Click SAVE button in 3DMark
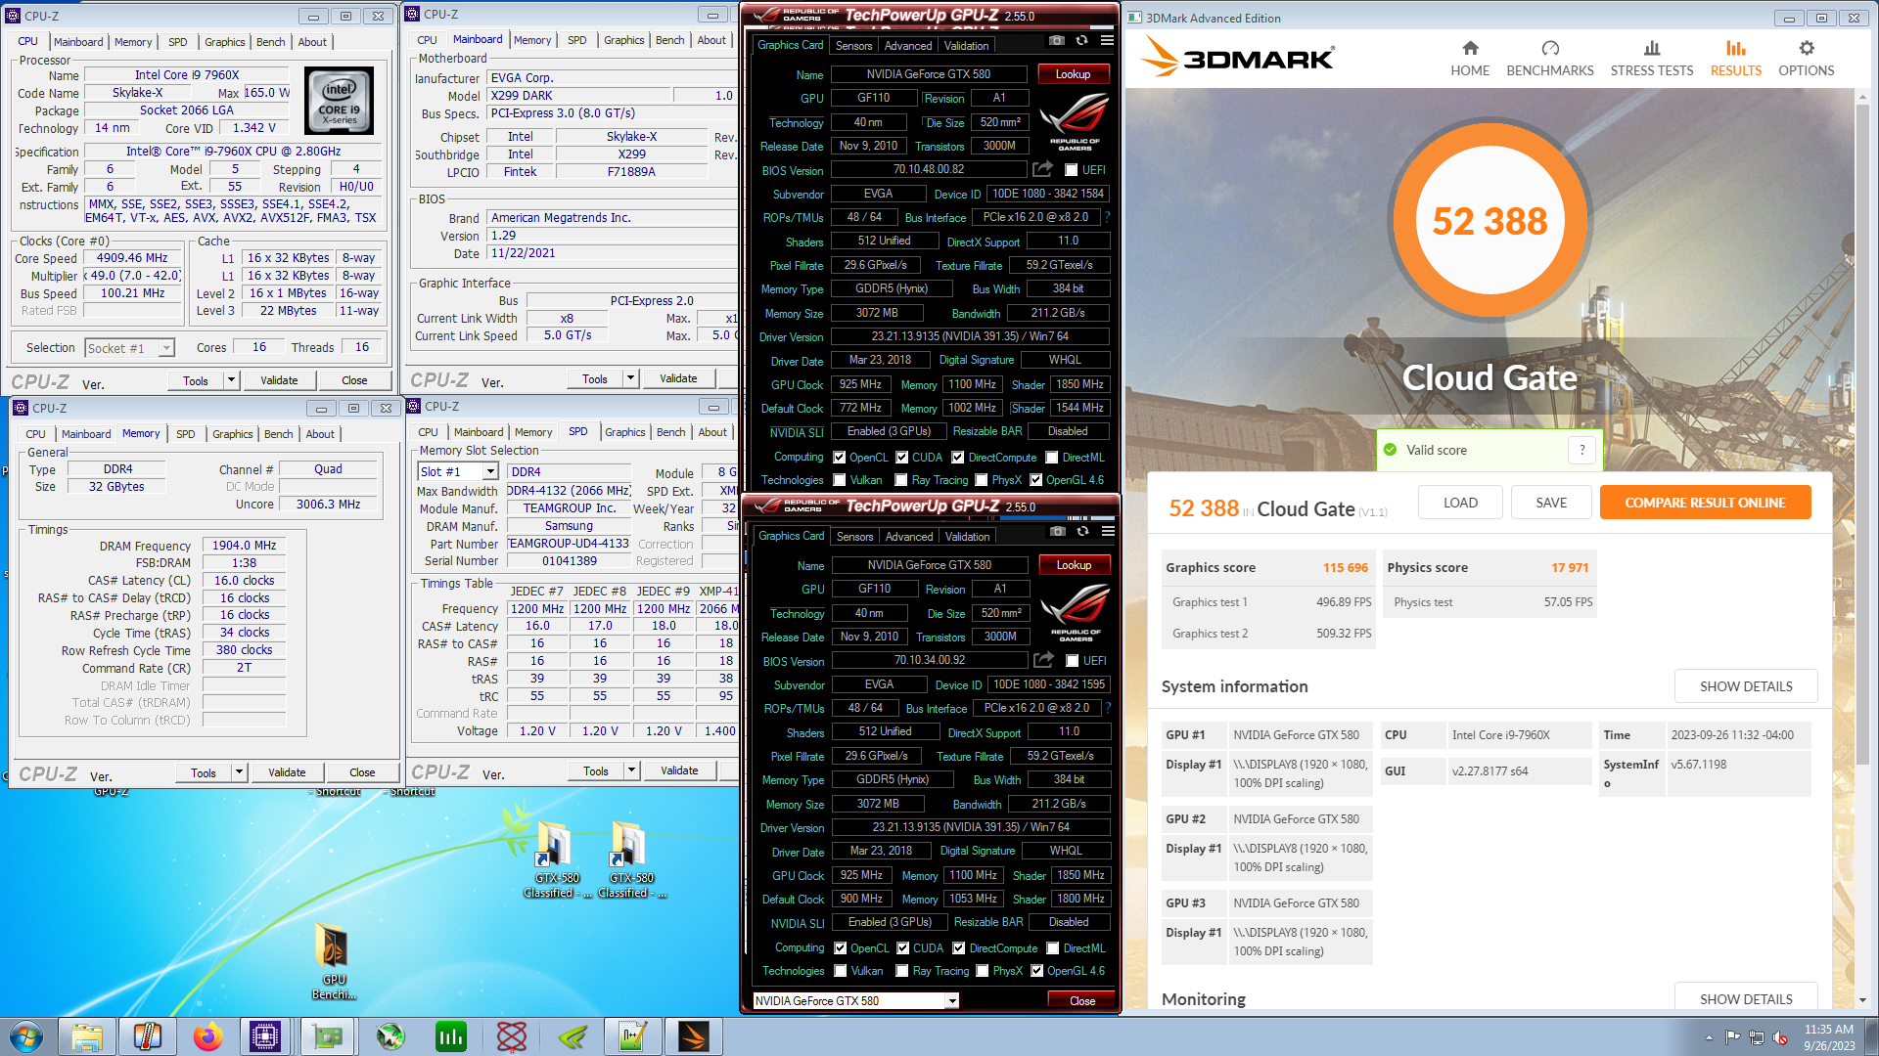1879x1056 pixels. click(1551, 503)
